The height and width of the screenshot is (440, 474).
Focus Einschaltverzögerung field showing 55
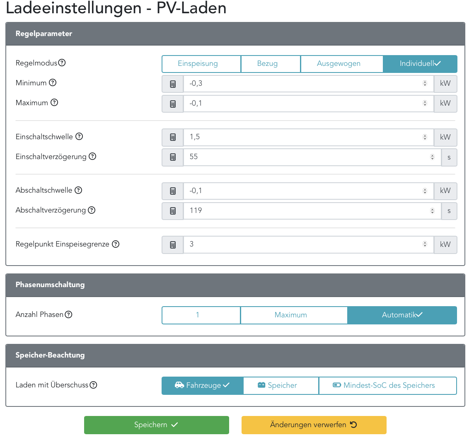click(x=312, y=157)
